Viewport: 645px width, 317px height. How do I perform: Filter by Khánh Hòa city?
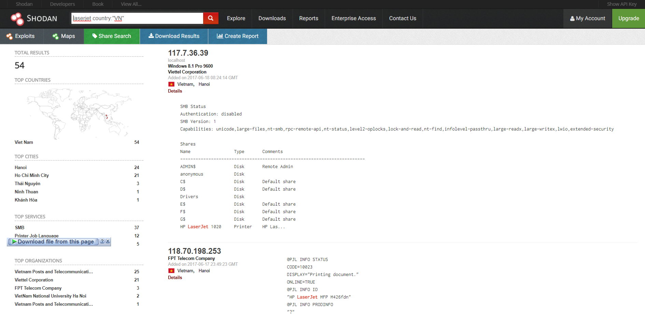(26, 200)
